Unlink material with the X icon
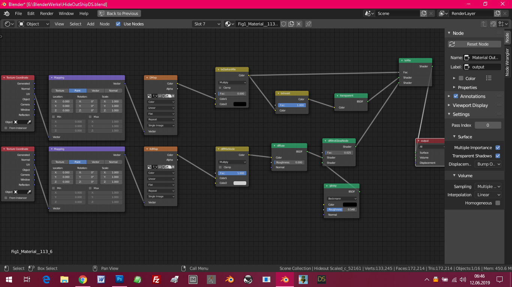The width and height of the screenshot is (512, 287). (x=299, y=24)
